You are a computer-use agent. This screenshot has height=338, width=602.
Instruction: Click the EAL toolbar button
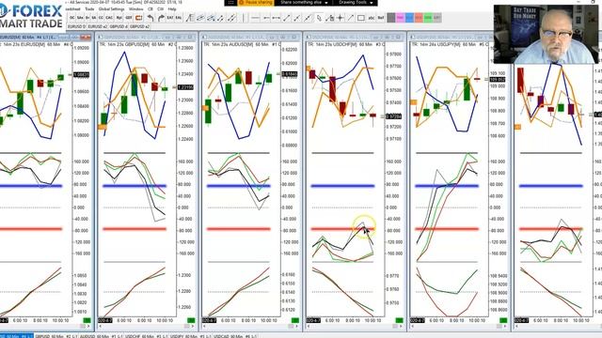pyautogui.click(x=178, y=18)
